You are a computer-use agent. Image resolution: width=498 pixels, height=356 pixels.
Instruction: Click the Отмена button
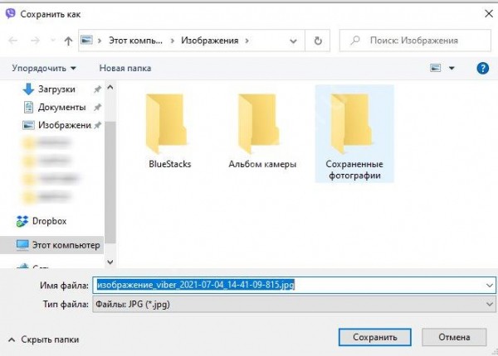click(x=454, y=337)
